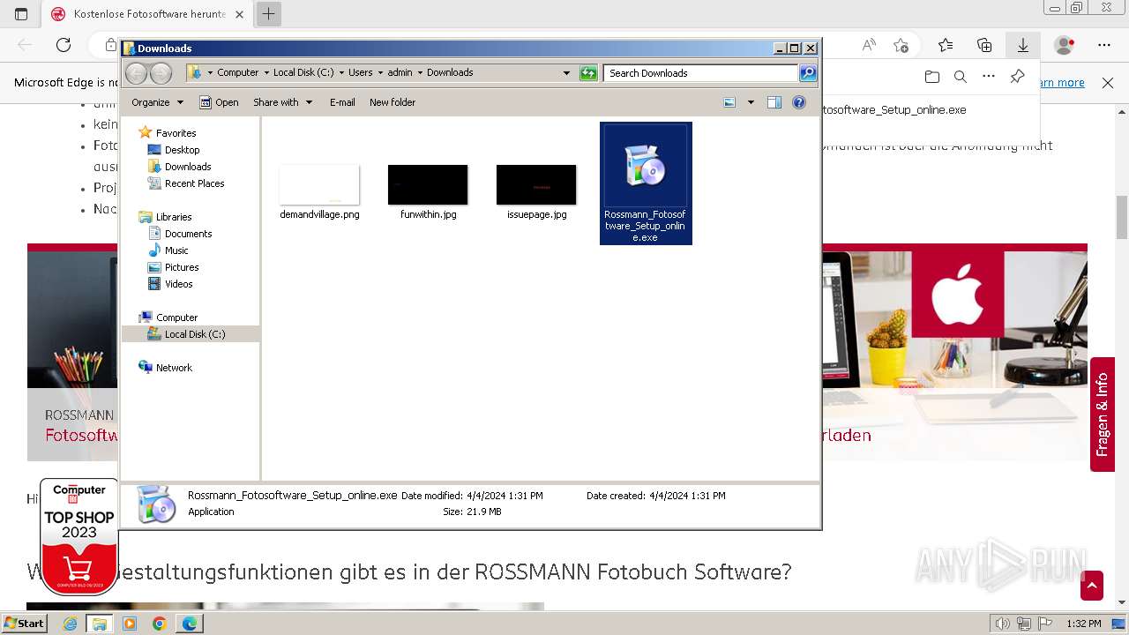Click Windows Media Player taskbar icon
This screenshot has height=635, width=1129.
pos(130,624)
